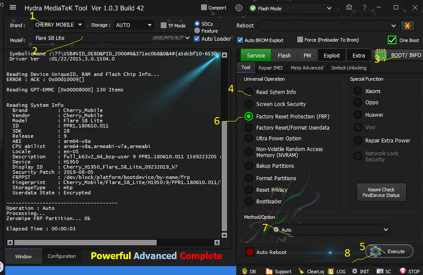Select Screen Lock Security option

(249, 104)
